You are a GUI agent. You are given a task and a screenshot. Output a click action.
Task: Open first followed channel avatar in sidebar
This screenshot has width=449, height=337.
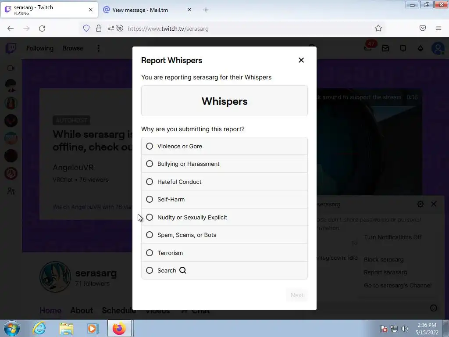click(x=11, y=86)
